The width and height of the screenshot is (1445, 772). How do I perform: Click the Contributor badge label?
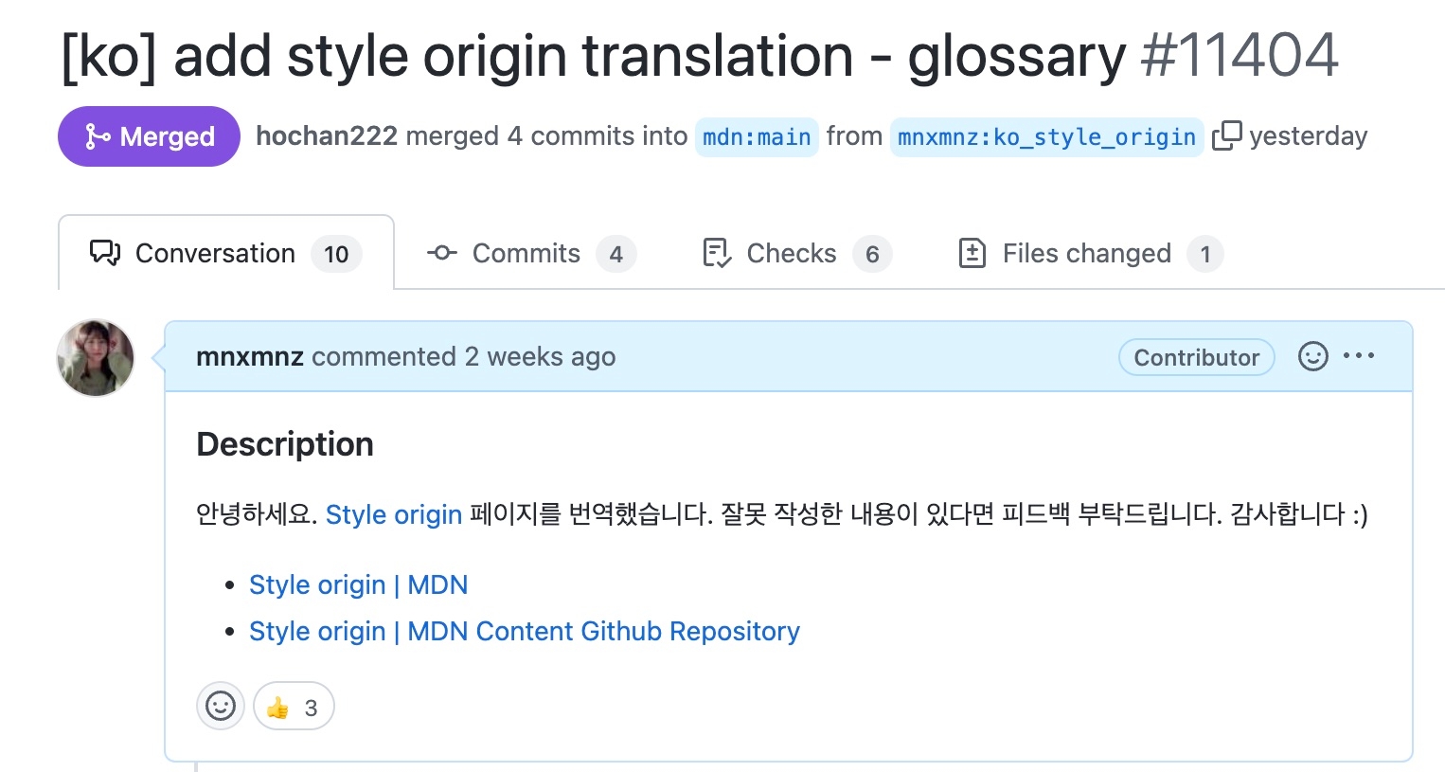point(1196,357)
